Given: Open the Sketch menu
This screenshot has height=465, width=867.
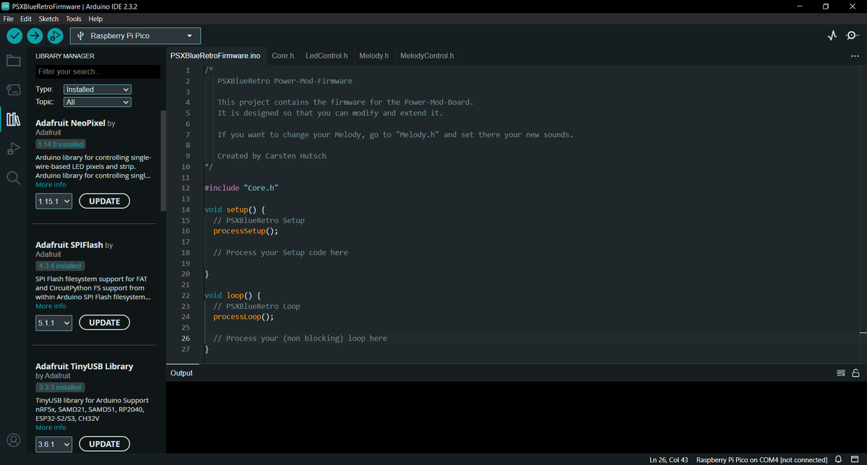Looking at the screenshot, I should tap(48, 19).
